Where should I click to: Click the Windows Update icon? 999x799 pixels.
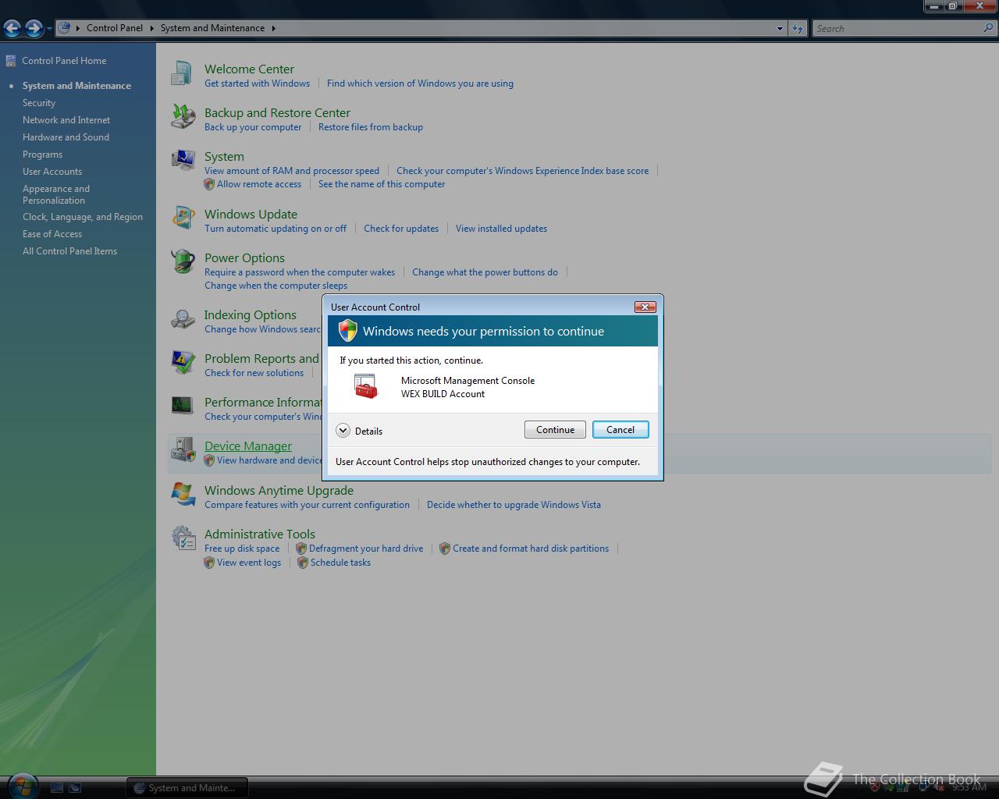click(183, 218)
